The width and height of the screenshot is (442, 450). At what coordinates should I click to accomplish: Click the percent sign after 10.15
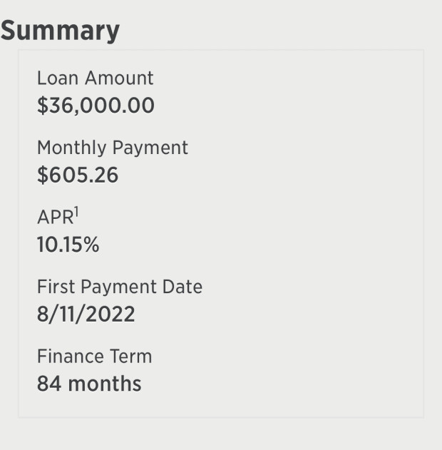pyautogui.click(x=91, y=245)
